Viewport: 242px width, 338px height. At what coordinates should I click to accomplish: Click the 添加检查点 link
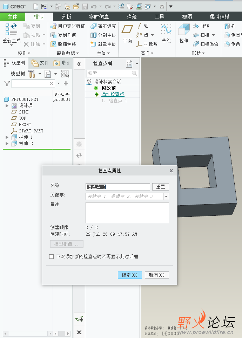[113, 95]
